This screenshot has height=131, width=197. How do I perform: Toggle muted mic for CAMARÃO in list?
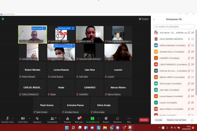coord(189,58)
